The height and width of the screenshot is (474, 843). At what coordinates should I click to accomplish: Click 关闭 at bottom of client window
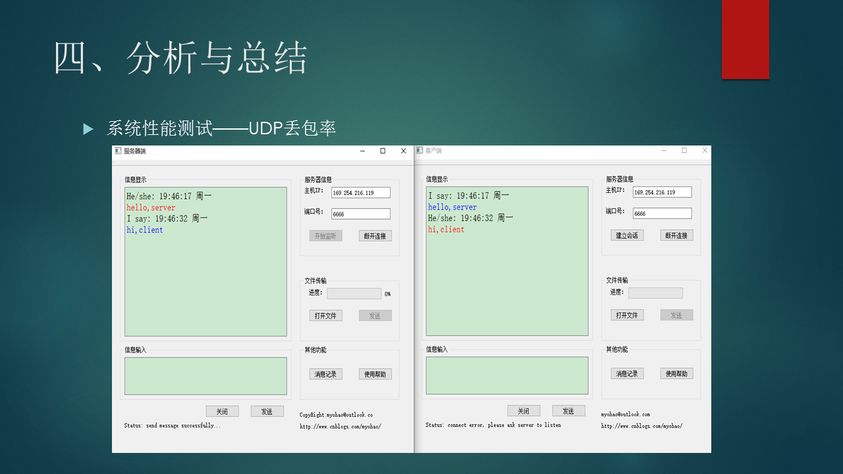point(524,411)
